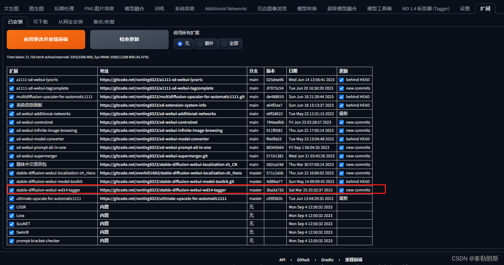Disable the sd-webui-additional-networks extension checkbox
504x265 pixels.
[x=12, y=114]
